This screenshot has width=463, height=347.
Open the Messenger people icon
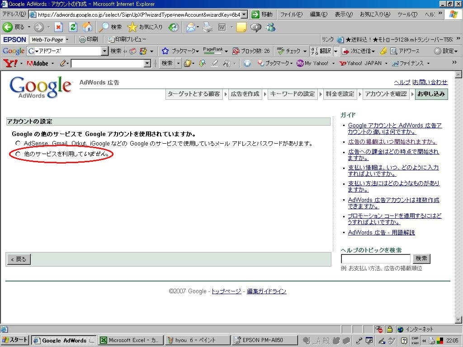[270, 27]
